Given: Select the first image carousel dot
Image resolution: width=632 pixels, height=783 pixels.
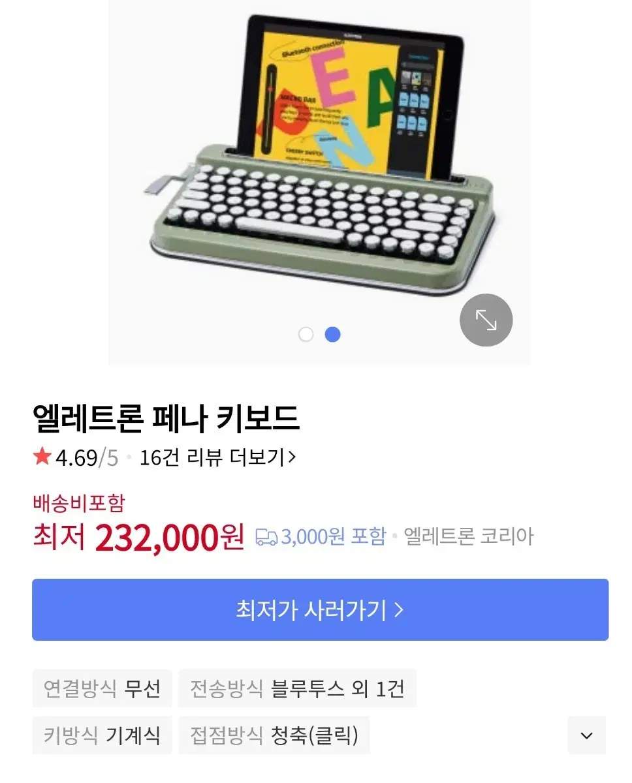Looking at the screenshot, I should (x=306, y=335).
